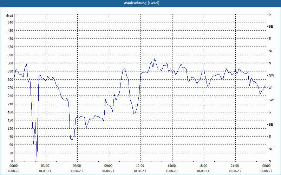Select compass label N across from 0
This screenshot has height=175, width=281.
pos(270,161)
